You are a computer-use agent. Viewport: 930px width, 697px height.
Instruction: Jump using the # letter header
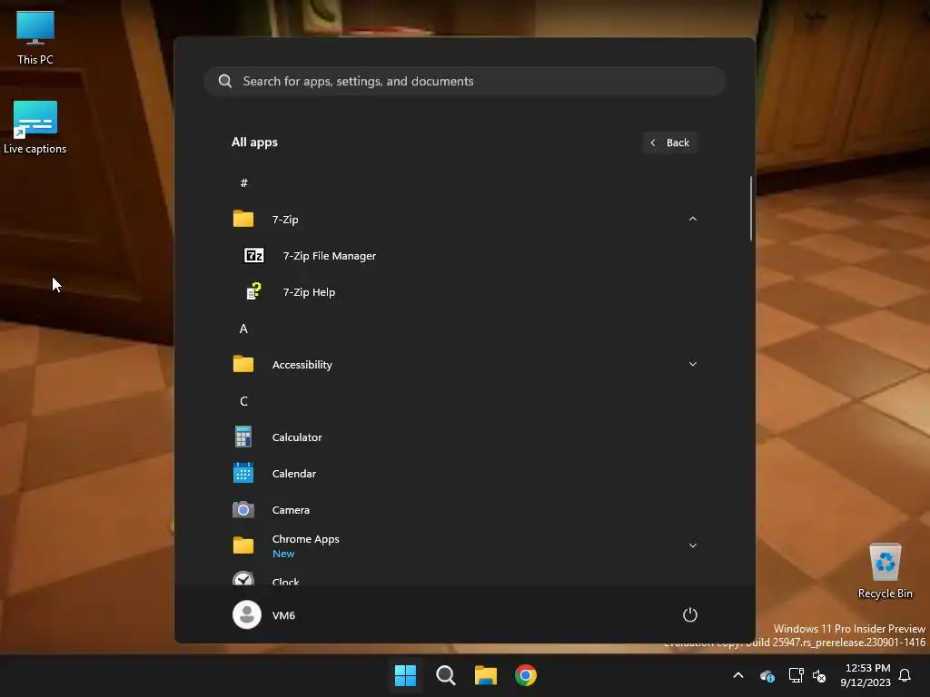click(243, 182)
